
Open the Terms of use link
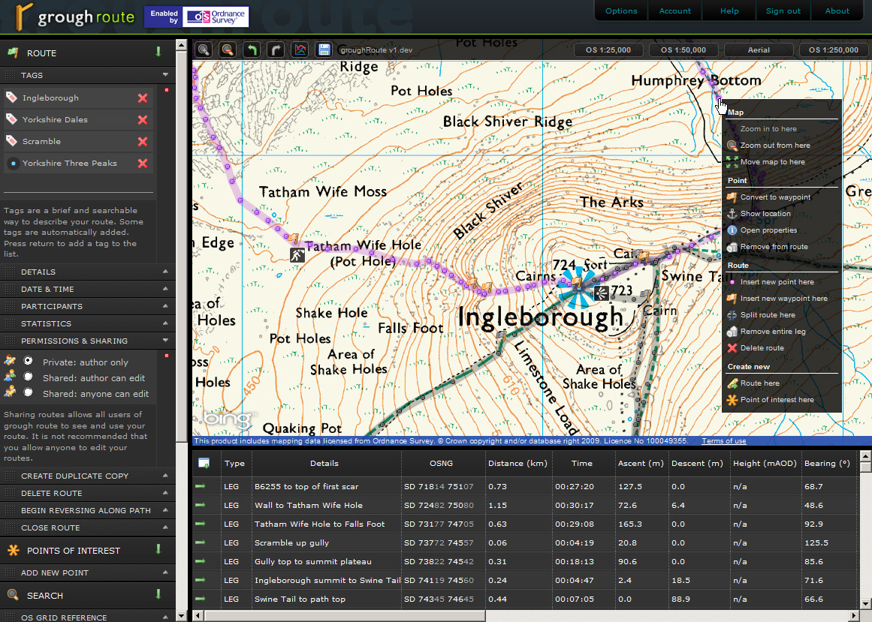coord(723,441)
